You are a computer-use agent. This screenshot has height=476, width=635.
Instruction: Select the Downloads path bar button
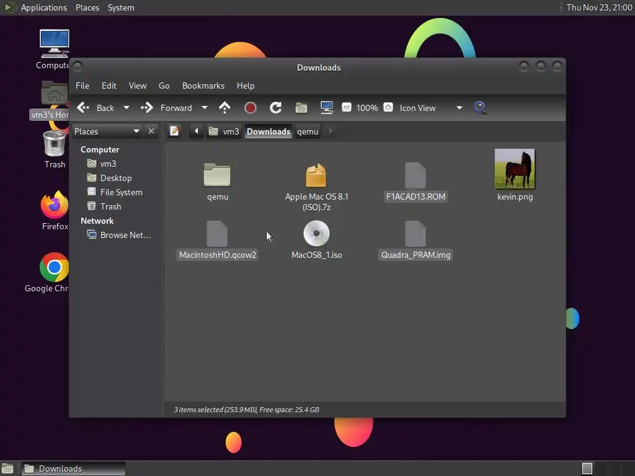[x=269, y=131]
